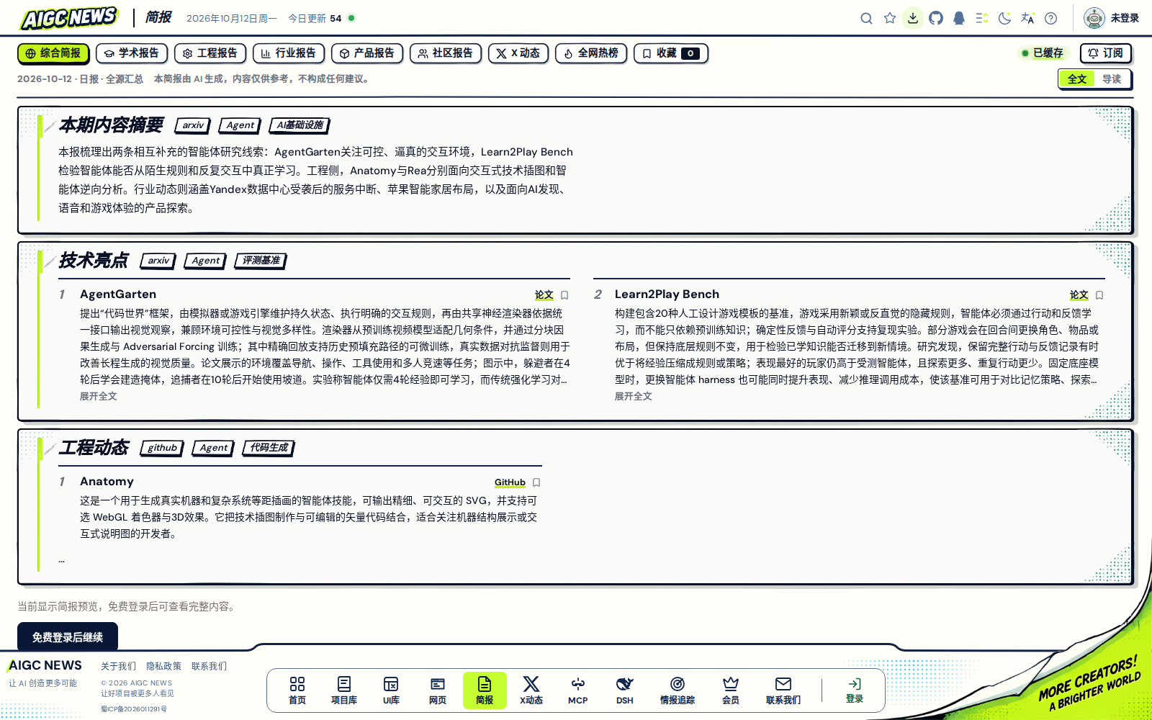This screenshot has height=720, width=1152.
Task: Click the AIGC NEWS logo in the header
Action: coord(69,18)
